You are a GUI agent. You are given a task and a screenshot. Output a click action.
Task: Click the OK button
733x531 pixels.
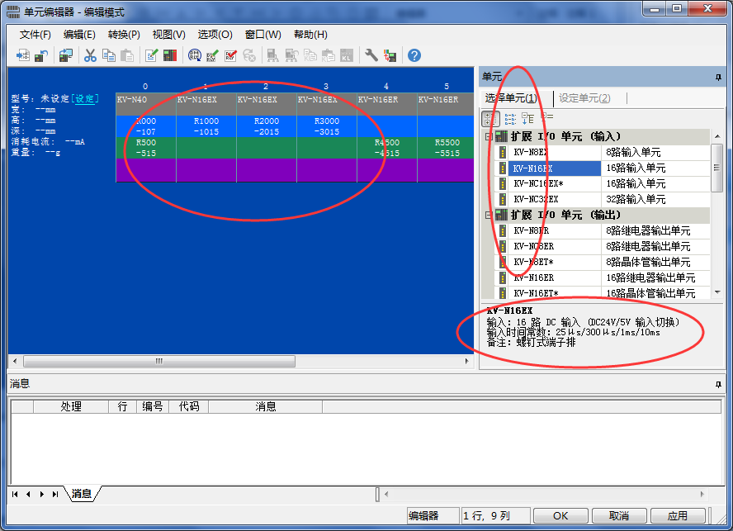[x=560, y=516]
